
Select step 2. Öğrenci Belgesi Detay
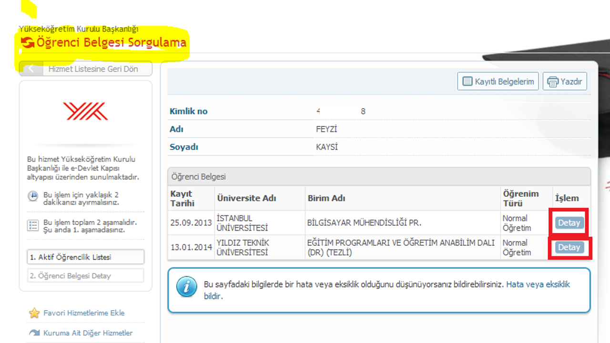tap(85, 276)
